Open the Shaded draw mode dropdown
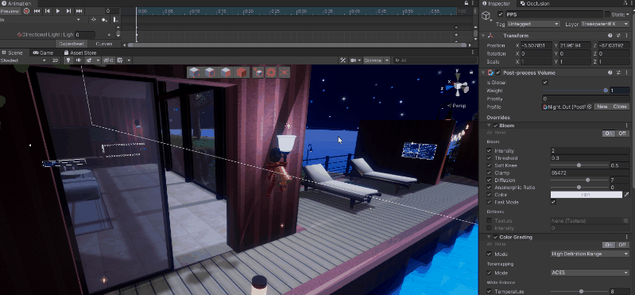 tap(24, 60)
